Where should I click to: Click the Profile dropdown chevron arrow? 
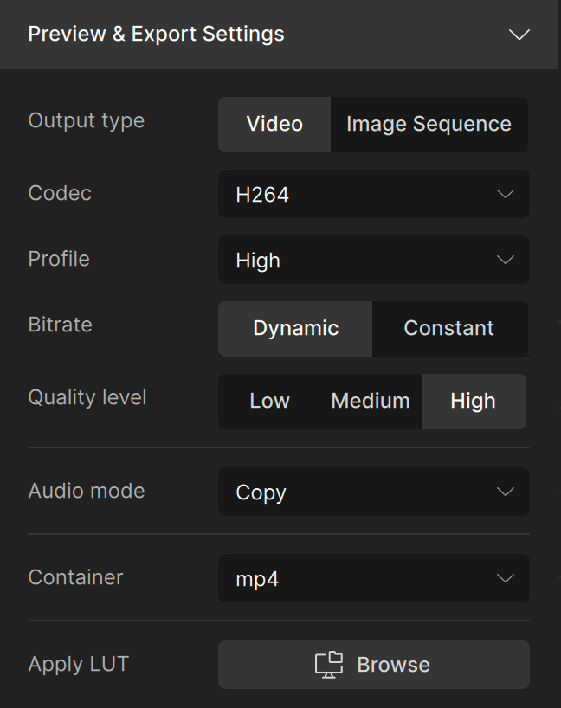pyautogui.click(x=506, y=261)
